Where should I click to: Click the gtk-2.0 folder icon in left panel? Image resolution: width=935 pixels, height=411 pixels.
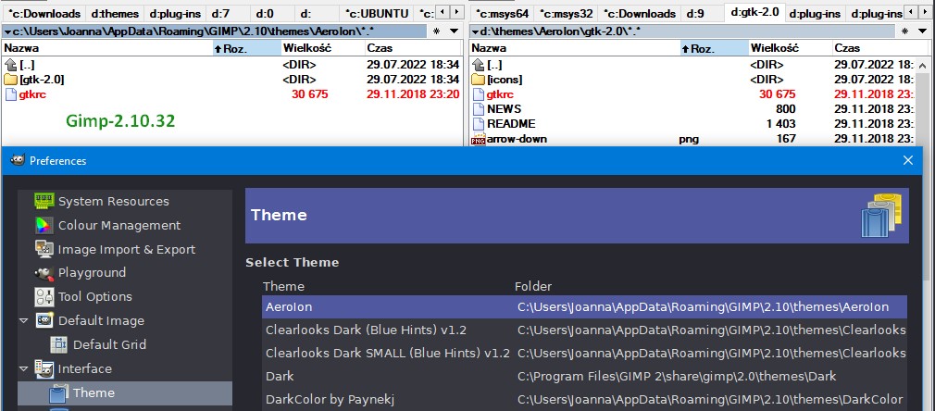[11, 80]
